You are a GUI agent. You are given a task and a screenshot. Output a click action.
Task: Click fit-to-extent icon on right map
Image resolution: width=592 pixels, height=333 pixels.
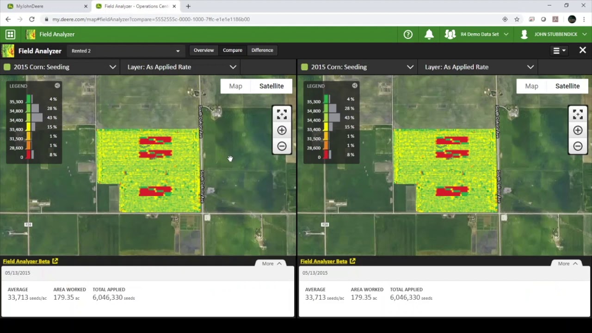[x=578, y=114]
